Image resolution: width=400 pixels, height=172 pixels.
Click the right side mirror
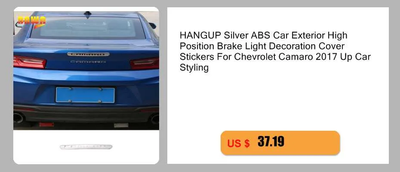(x=153, y=25)
